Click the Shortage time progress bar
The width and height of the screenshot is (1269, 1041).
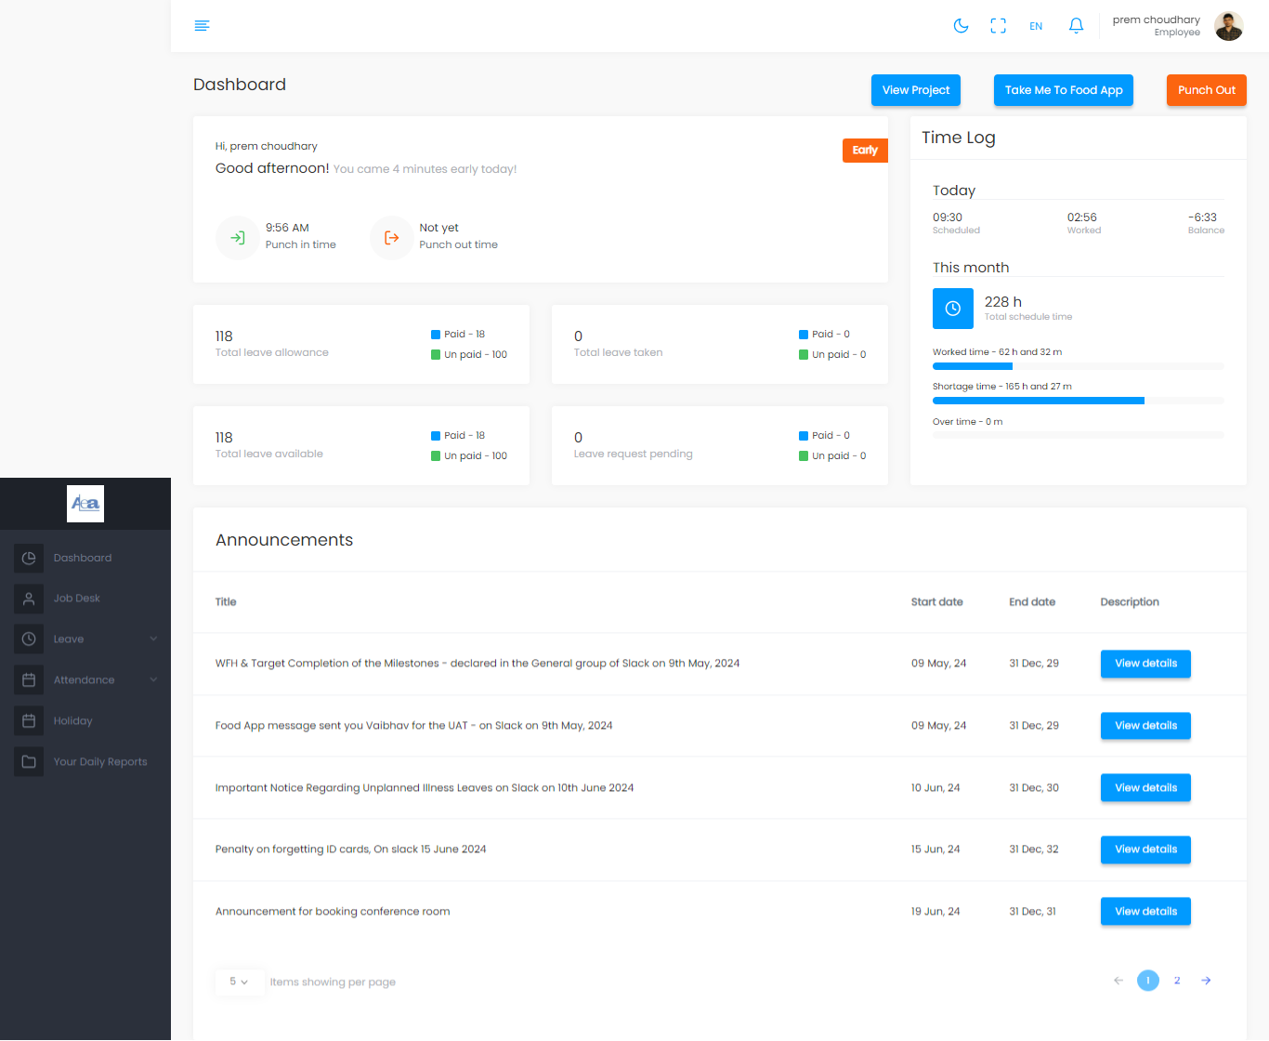coord(1078,401)
